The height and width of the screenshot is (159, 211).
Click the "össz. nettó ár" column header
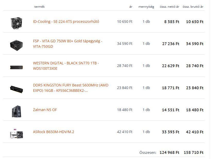pyautogui.click(x=169, y=7)
